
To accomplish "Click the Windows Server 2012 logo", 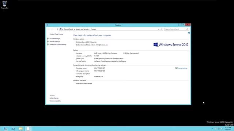I will pyautogui.click(x=171, y=44).
